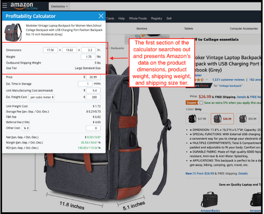The width and height of the screenshot is (264, 214).
Task: Open the Whole Foods menu item
Action: (138, 18)
